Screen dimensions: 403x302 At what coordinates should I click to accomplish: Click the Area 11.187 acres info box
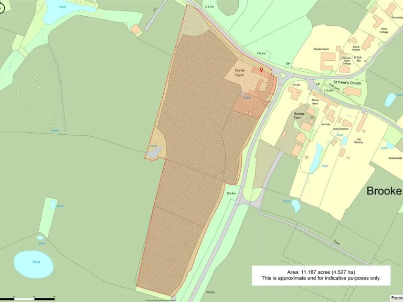[x=321, y=275]
